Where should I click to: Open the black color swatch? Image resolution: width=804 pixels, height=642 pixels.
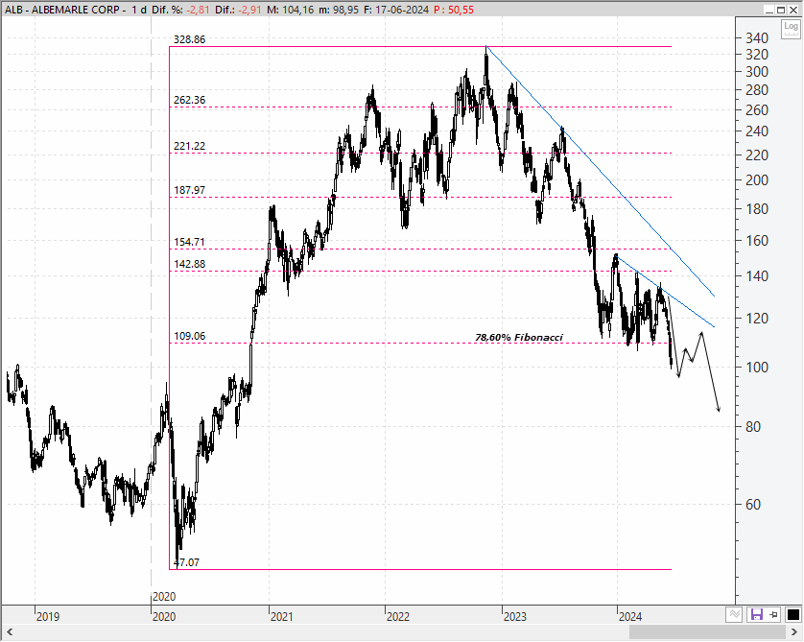click(792, 614)
